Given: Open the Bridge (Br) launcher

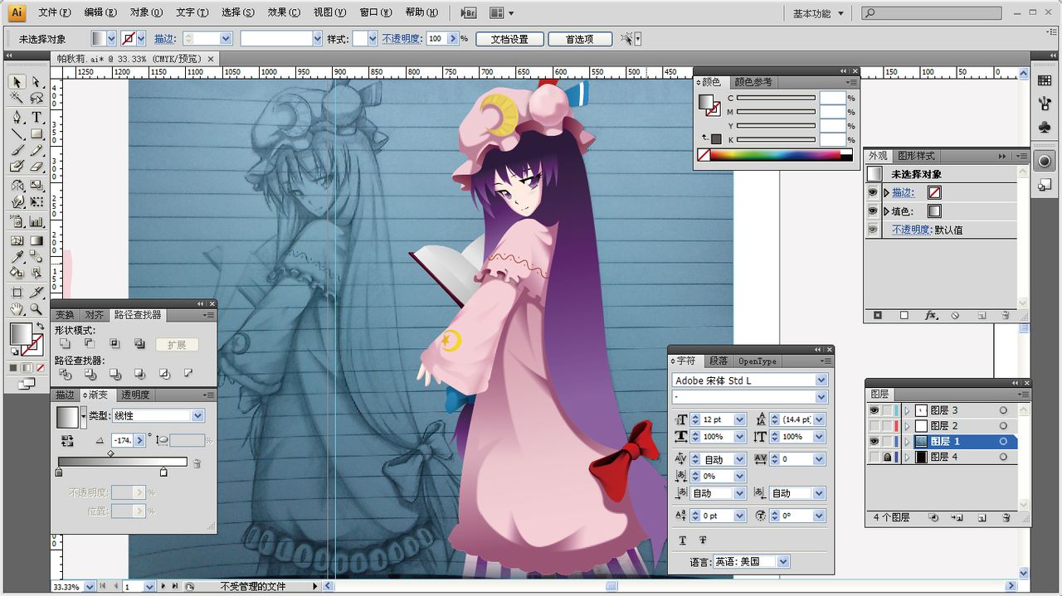Looking at the screenshot, I should [469, 13].
